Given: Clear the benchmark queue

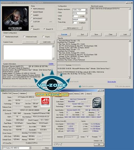Looking at the screenshot, I should pos(110,34).
